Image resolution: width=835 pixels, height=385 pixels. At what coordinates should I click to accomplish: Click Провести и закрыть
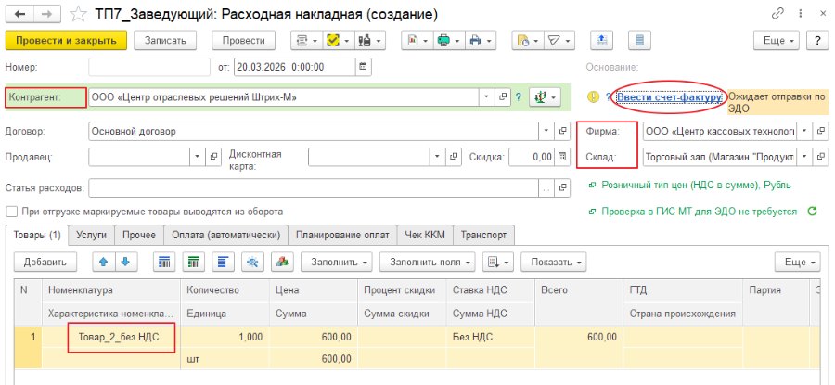click(x=66, y=41)
